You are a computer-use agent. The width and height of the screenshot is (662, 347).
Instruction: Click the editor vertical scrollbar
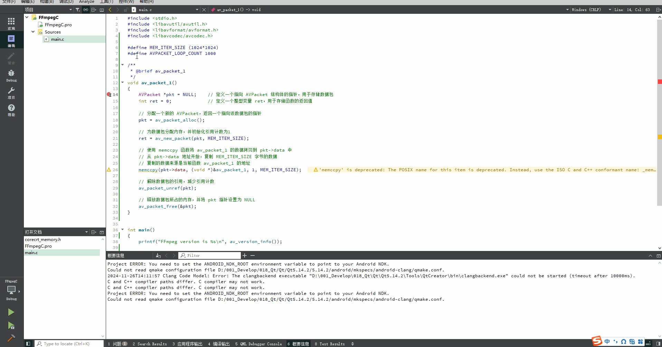coord(659,112)
